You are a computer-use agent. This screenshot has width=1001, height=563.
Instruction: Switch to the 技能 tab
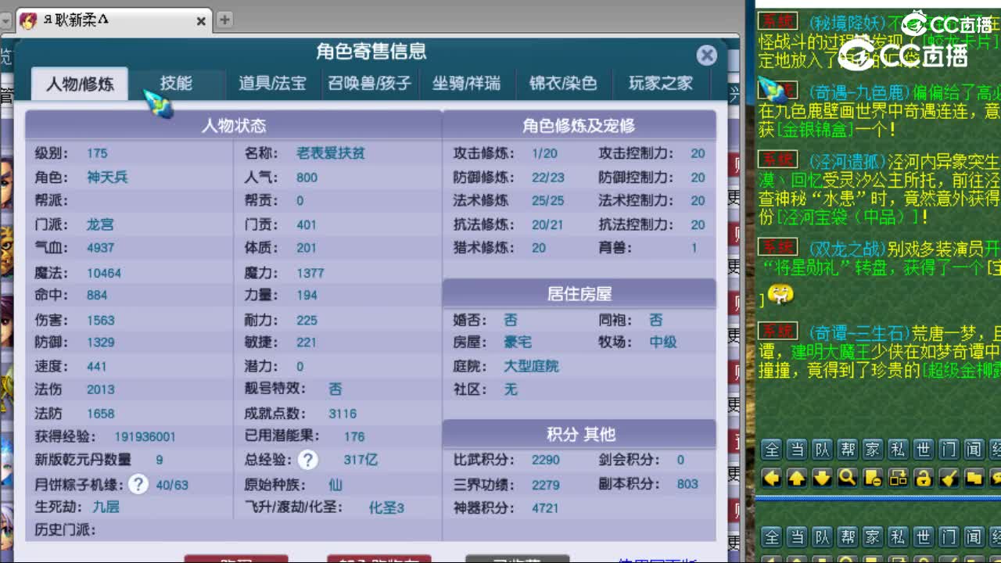click(x=176, y=83)
